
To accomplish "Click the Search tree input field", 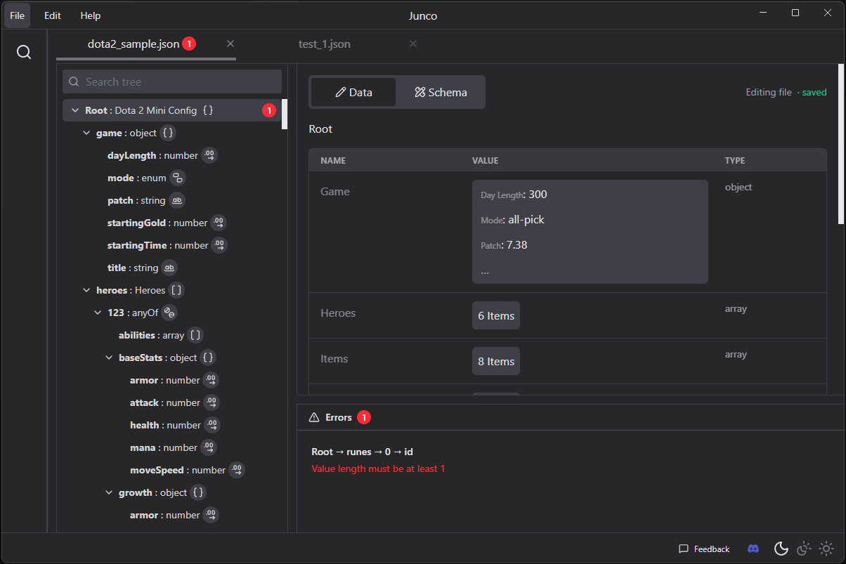I will point(172,81).
